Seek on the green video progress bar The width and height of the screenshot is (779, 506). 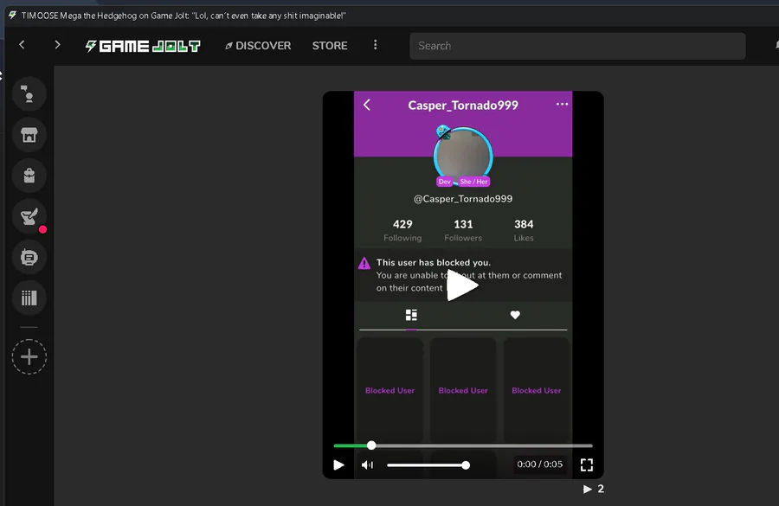coord(463,445)
